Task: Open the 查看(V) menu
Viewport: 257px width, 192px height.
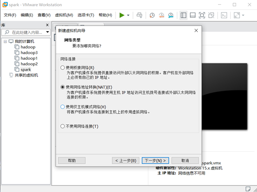Action: pyautogui.click(x=44, y=15)
